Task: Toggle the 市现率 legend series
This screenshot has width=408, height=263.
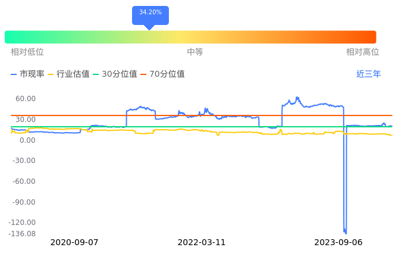Action: coord(27,74)
